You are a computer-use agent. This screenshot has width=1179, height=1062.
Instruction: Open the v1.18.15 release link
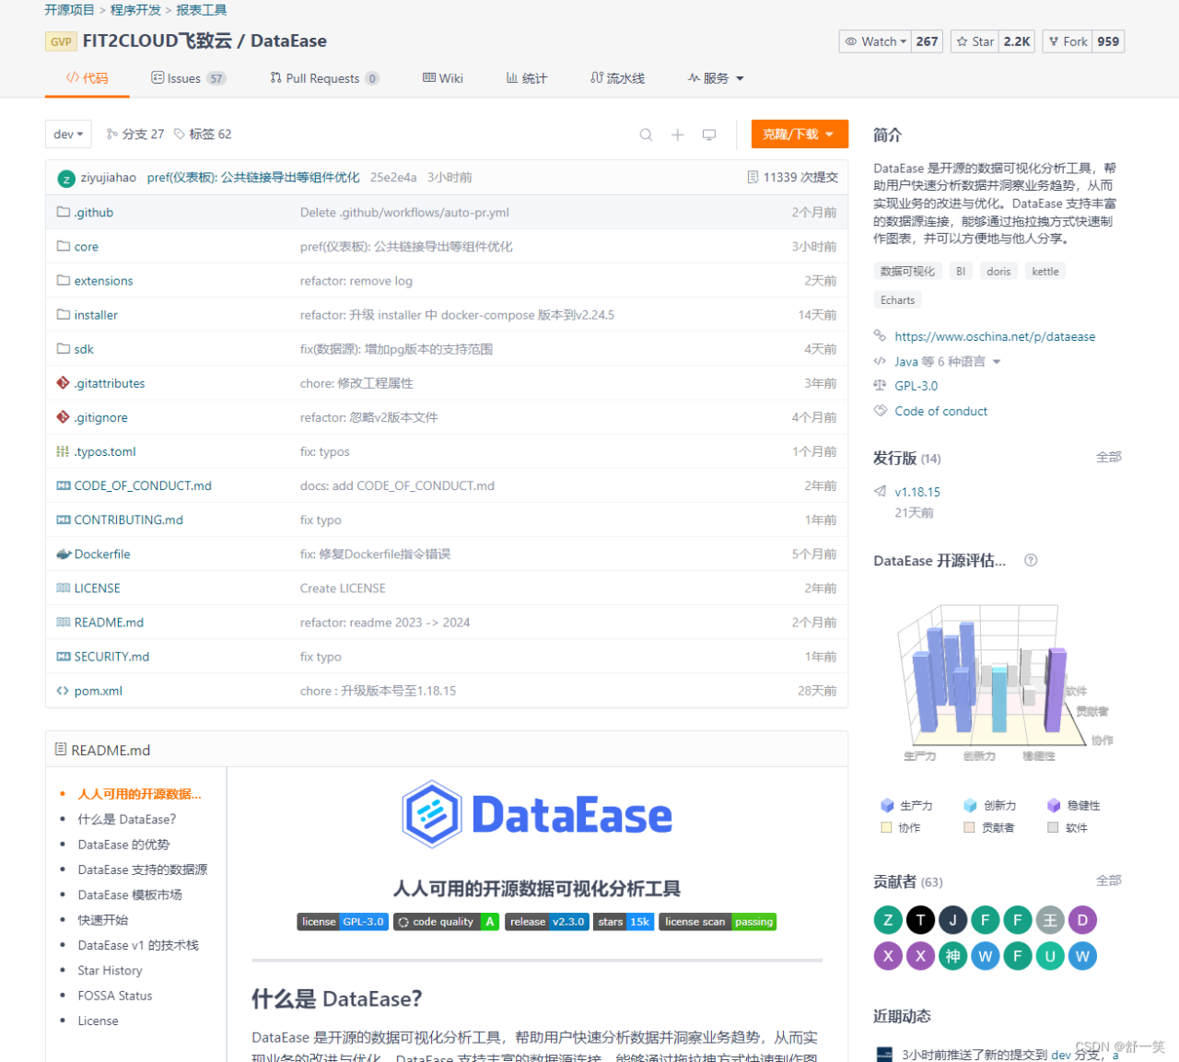click(x=919, y=492)
